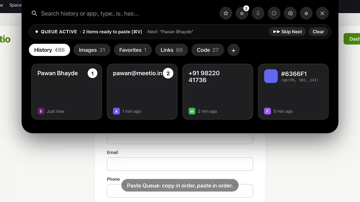
Task: Click the circular record icon in toolbar
Action: point(274,13)
